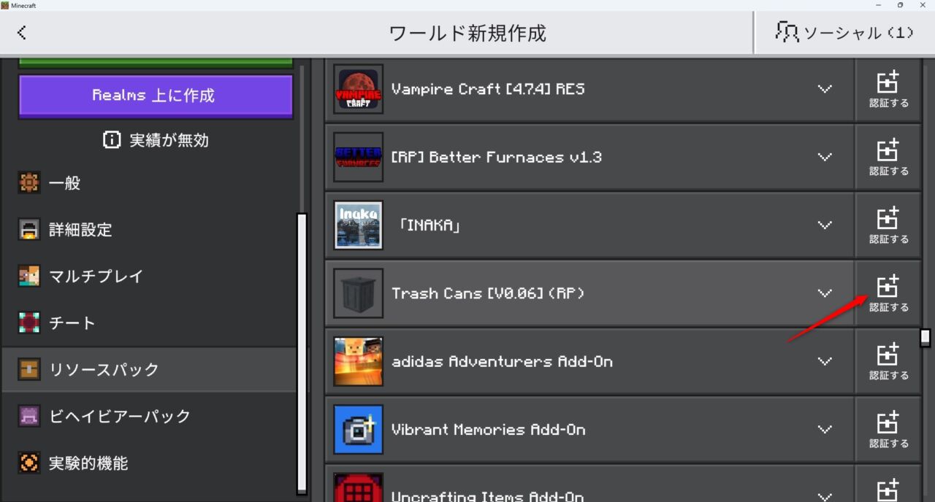Activate adidas Adventurers Add-On with 認証する
Screen dimensions: 935x502
(x=888, y=361)
